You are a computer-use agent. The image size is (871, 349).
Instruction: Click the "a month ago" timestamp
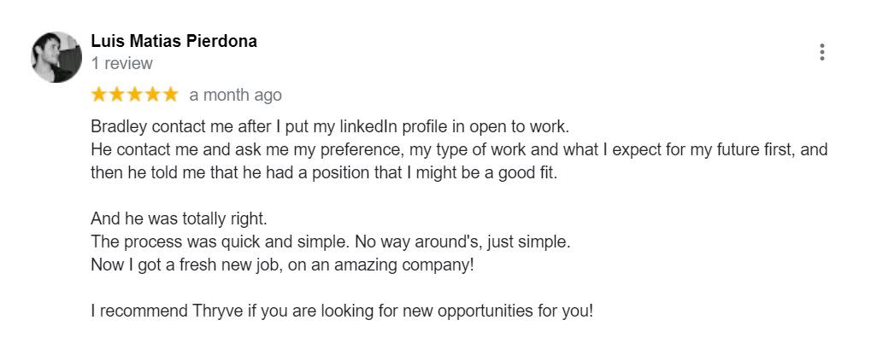235,95
